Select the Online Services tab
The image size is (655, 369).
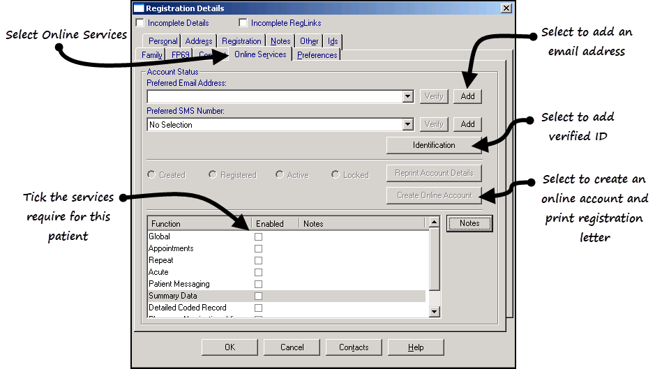pyautogui.click(x=260, y=54)
